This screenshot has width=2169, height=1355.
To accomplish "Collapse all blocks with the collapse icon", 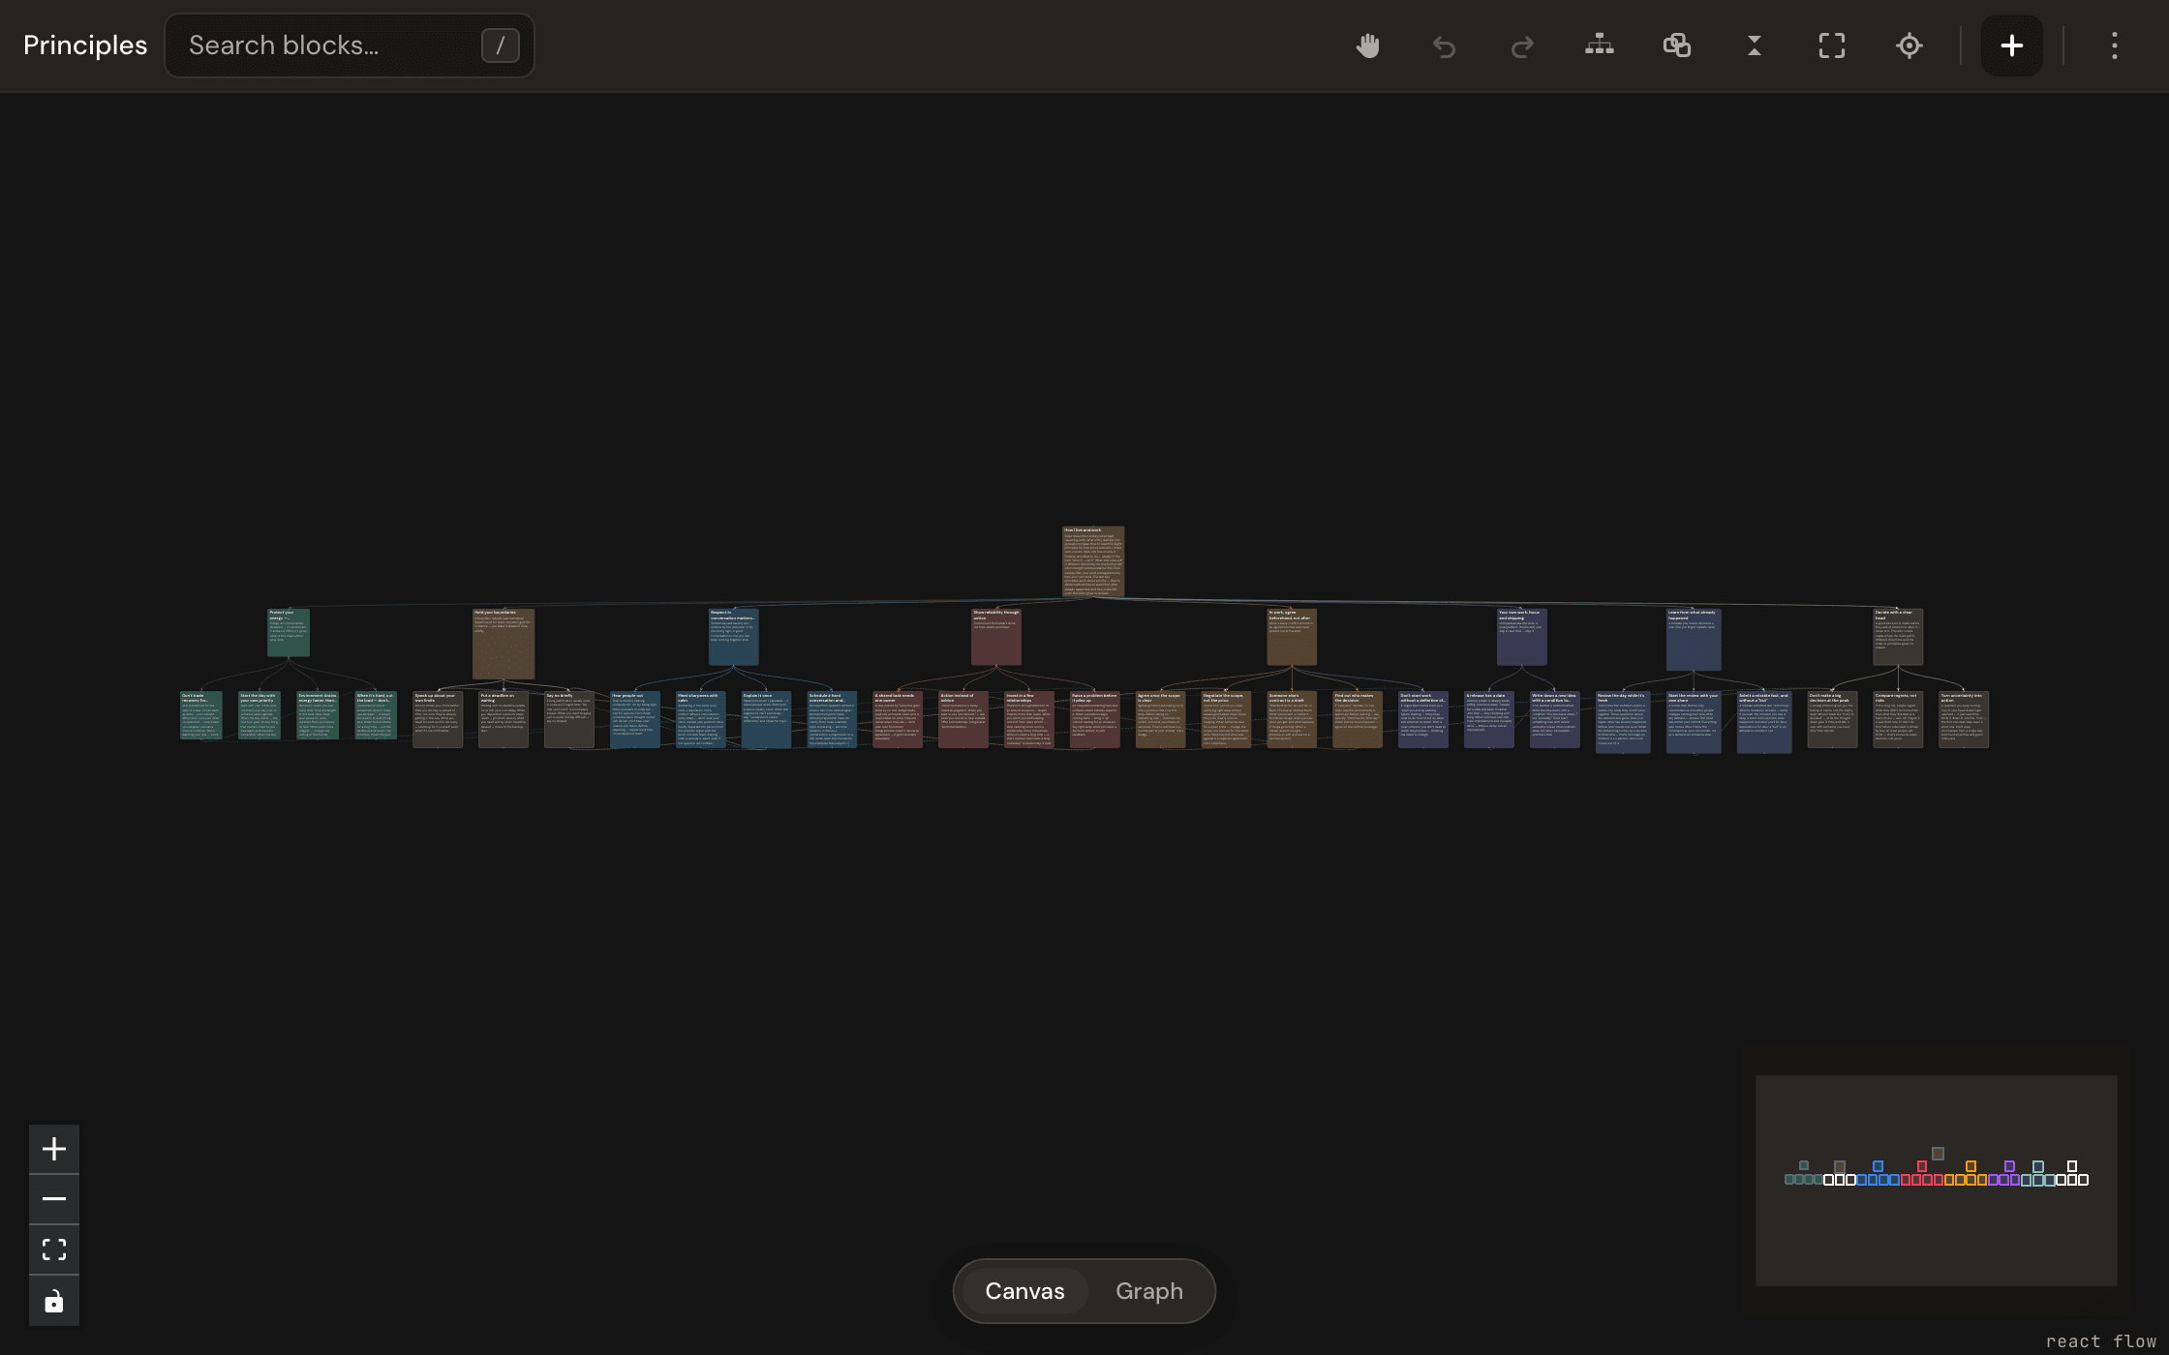I will click(1755, 45).
